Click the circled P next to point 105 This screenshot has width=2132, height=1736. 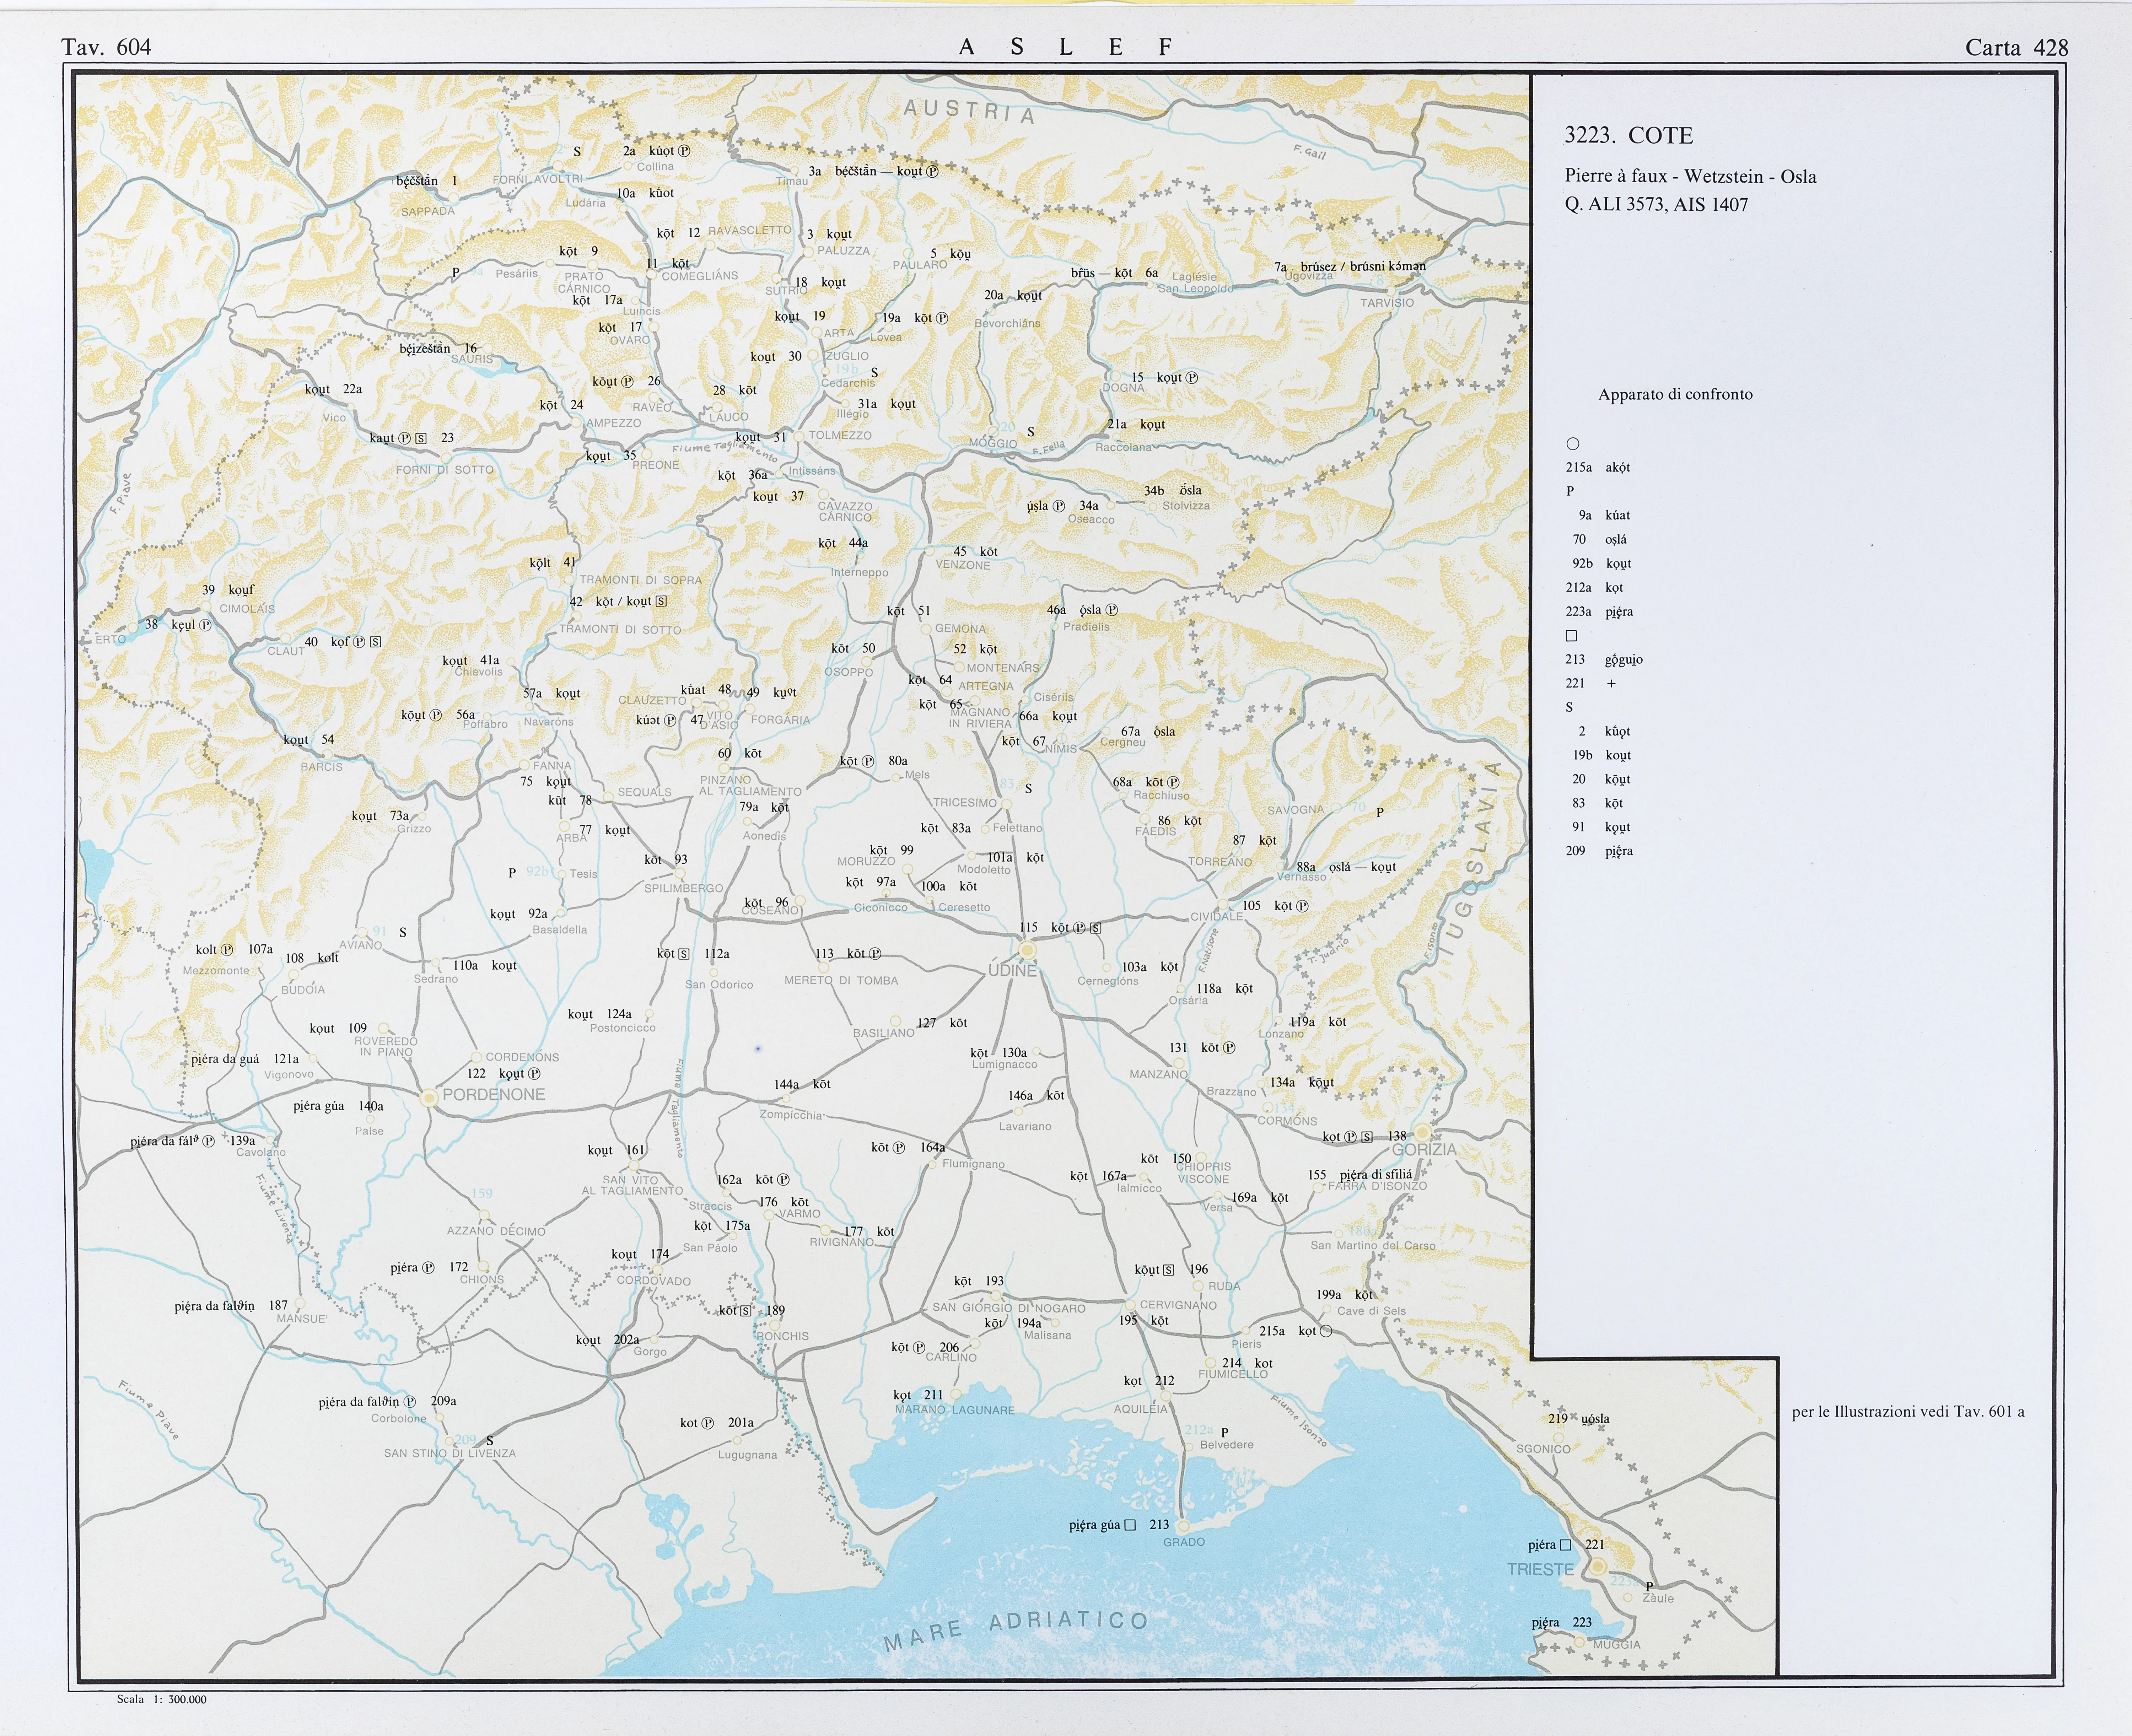(x=1302, y=906)
